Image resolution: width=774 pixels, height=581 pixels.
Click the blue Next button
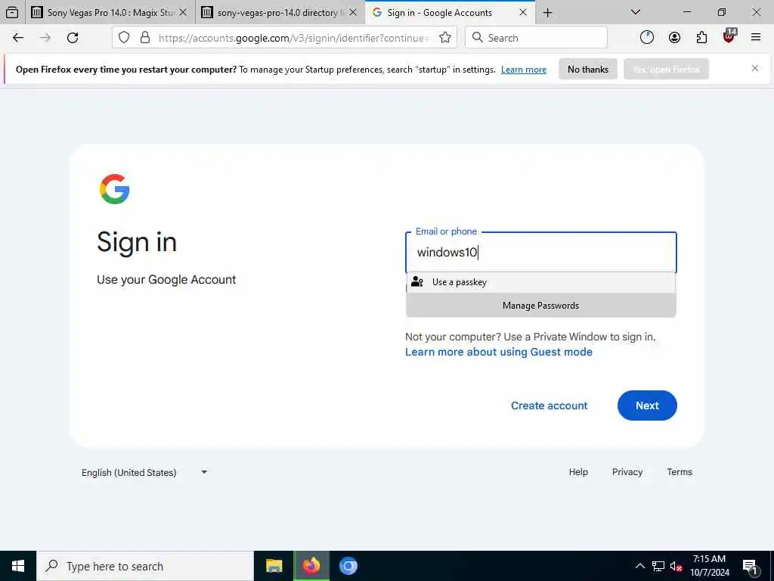(x=647, y=405)
